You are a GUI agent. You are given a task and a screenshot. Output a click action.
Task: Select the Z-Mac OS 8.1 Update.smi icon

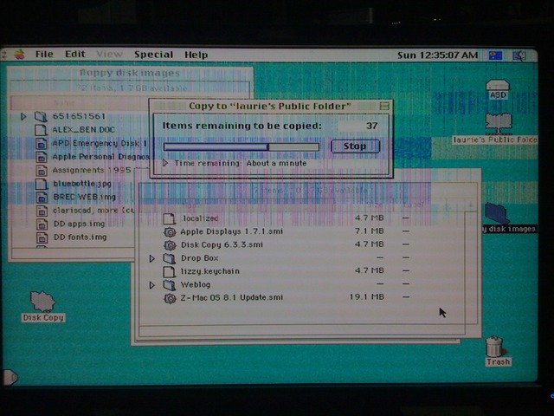[x=170, y=298]
